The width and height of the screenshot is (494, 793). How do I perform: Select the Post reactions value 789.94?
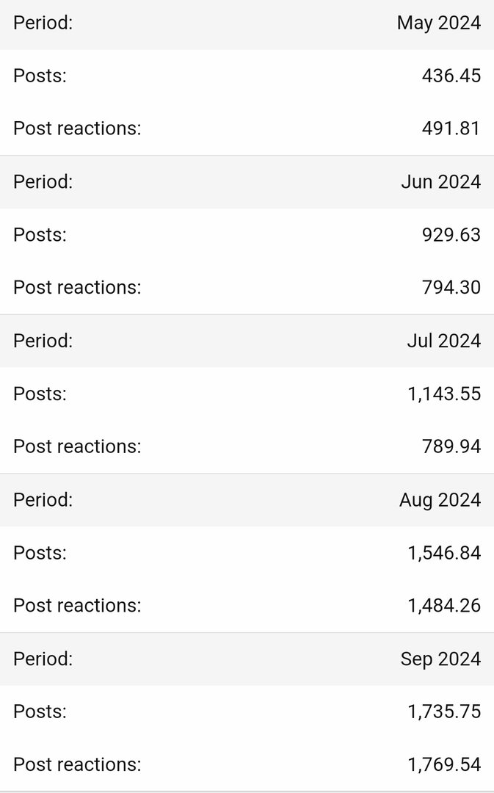[x=451, y=446]
